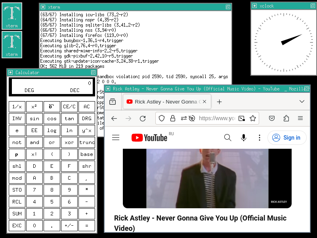
Task: Toggle DRG angle mode in Calculator
Action: pyautogui.click(x=87, y=119)
